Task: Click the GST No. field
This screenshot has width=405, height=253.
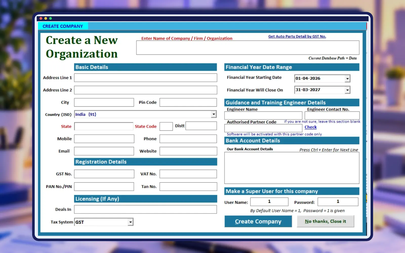Action: click(104, 174)
